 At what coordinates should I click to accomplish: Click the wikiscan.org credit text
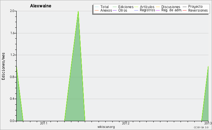pos(106,127)
